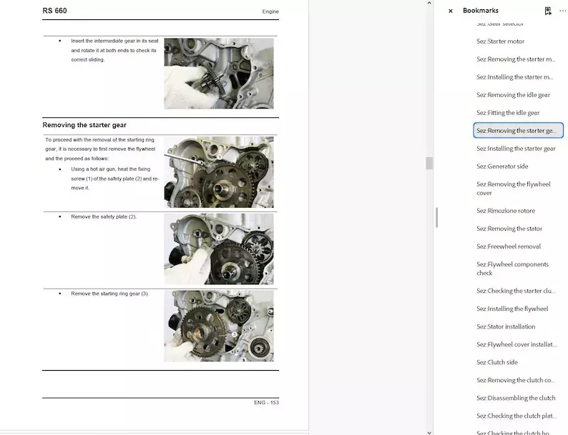Image resolution: width=568 pixels, height=435 pixels.
Task: Close the Bookmarks panel
Action: (450, 11)
